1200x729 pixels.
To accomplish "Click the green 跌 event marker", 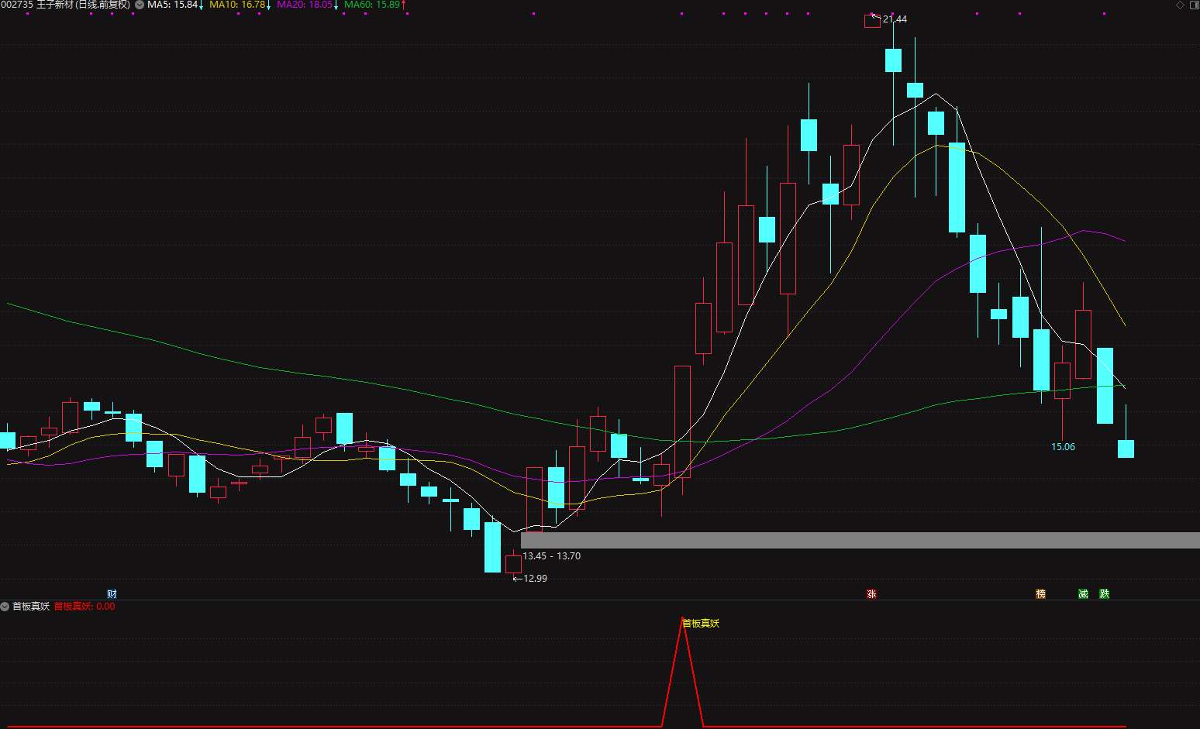I will [1105, 594].
